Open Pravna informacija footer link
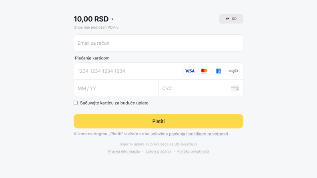Screen dimensions: 317x178 124,152
